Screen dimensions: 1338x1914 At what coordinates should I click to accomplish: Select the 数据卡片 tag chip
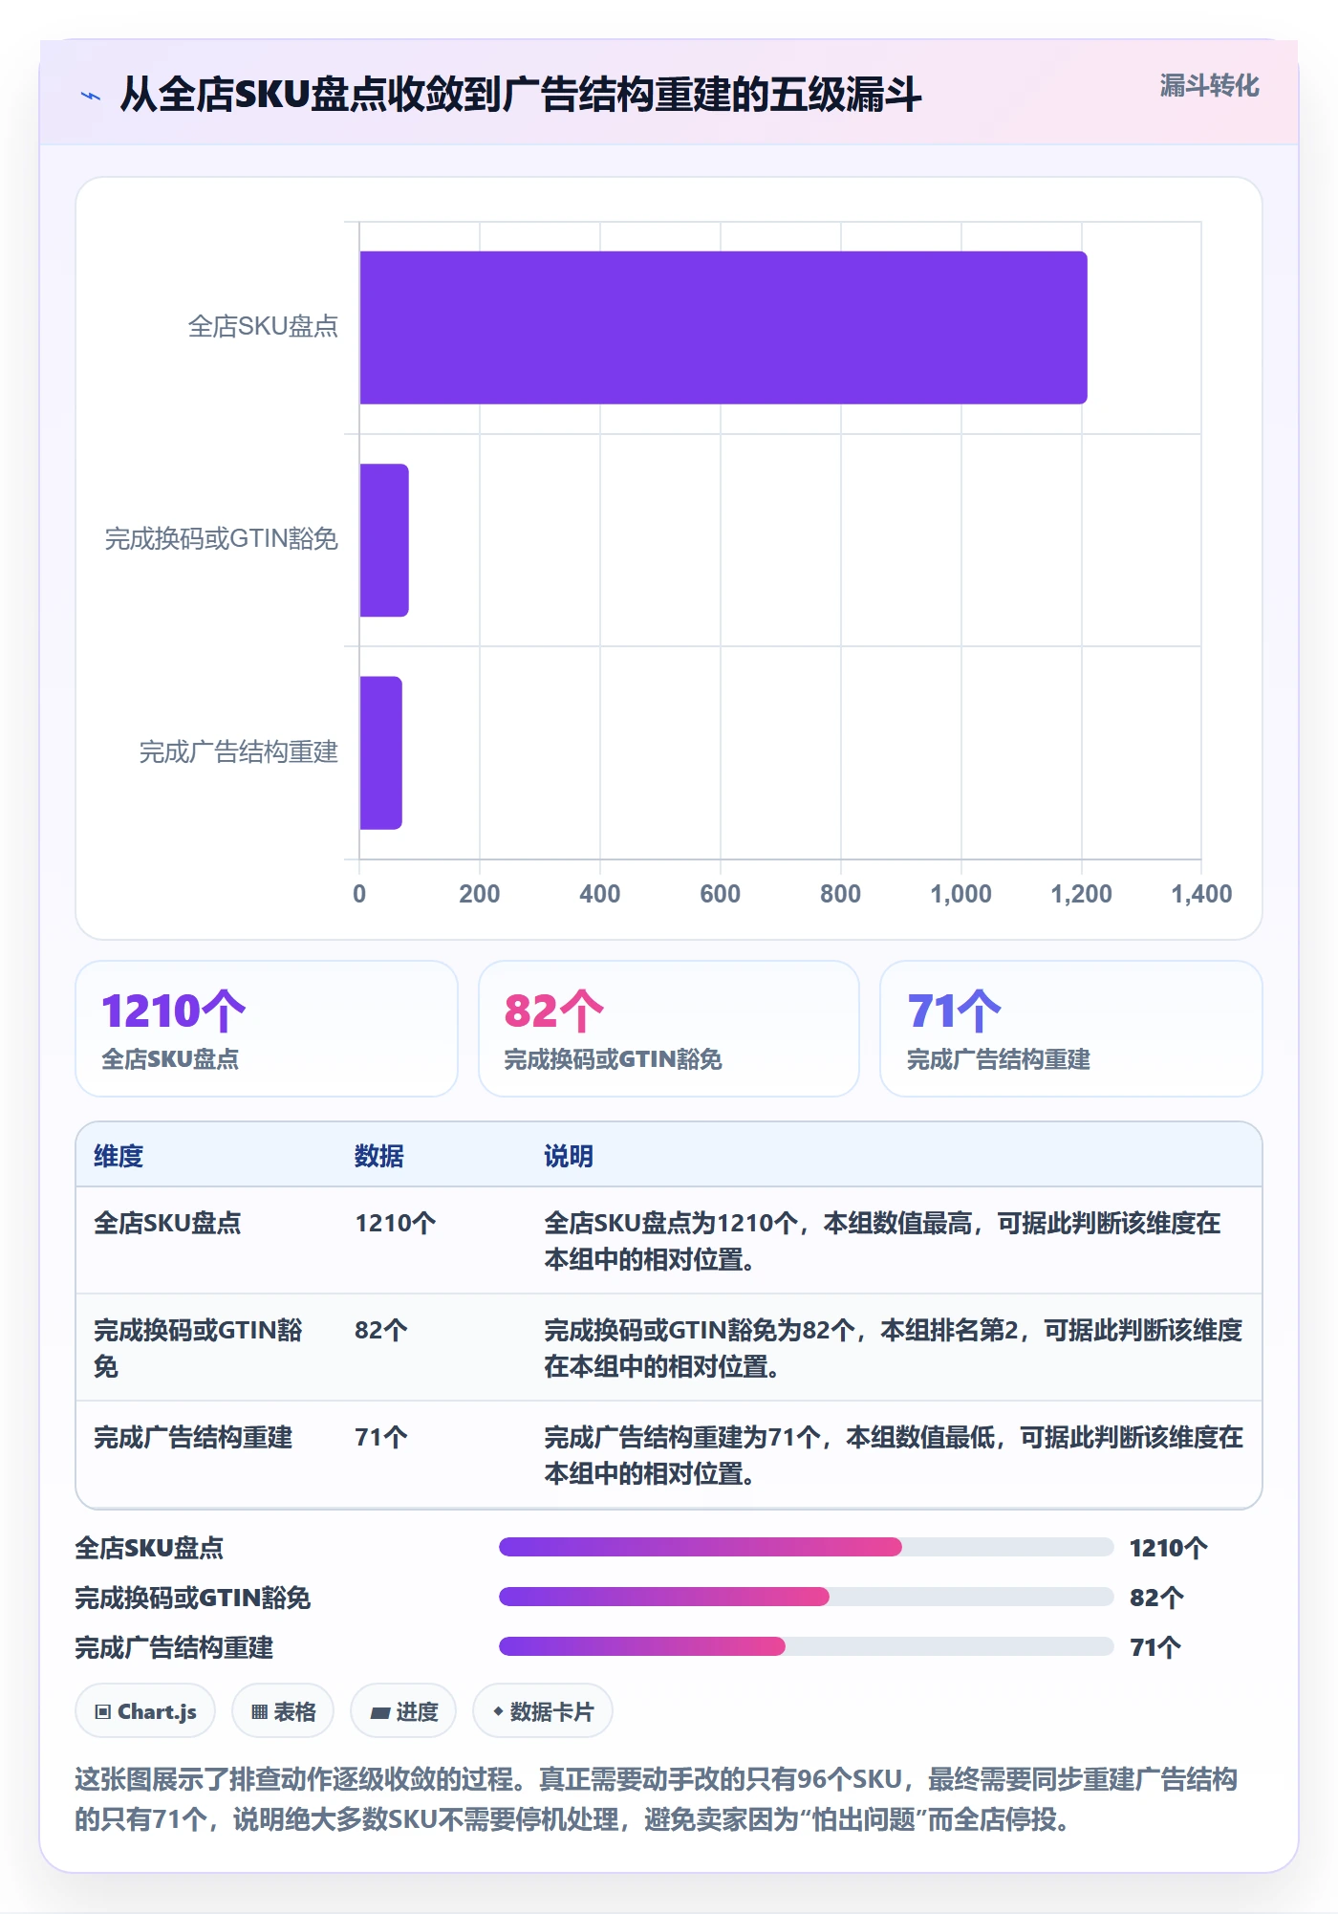pos(543,1711)
